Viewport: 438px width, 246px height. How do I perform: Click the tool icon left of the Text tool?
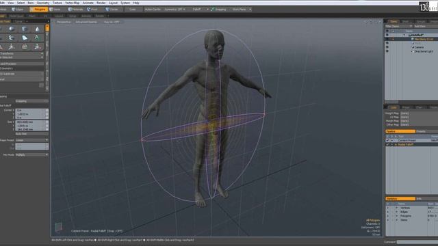pos(25,38)
